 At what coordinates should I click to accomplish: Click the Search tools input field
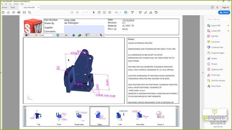tap(218, 19)
